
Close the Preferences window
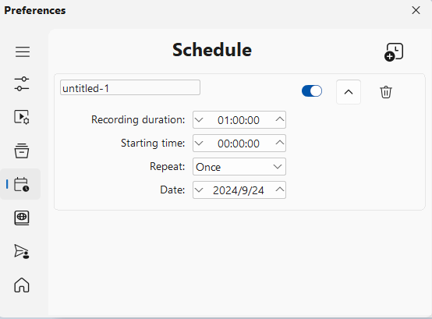pos(416,10)
